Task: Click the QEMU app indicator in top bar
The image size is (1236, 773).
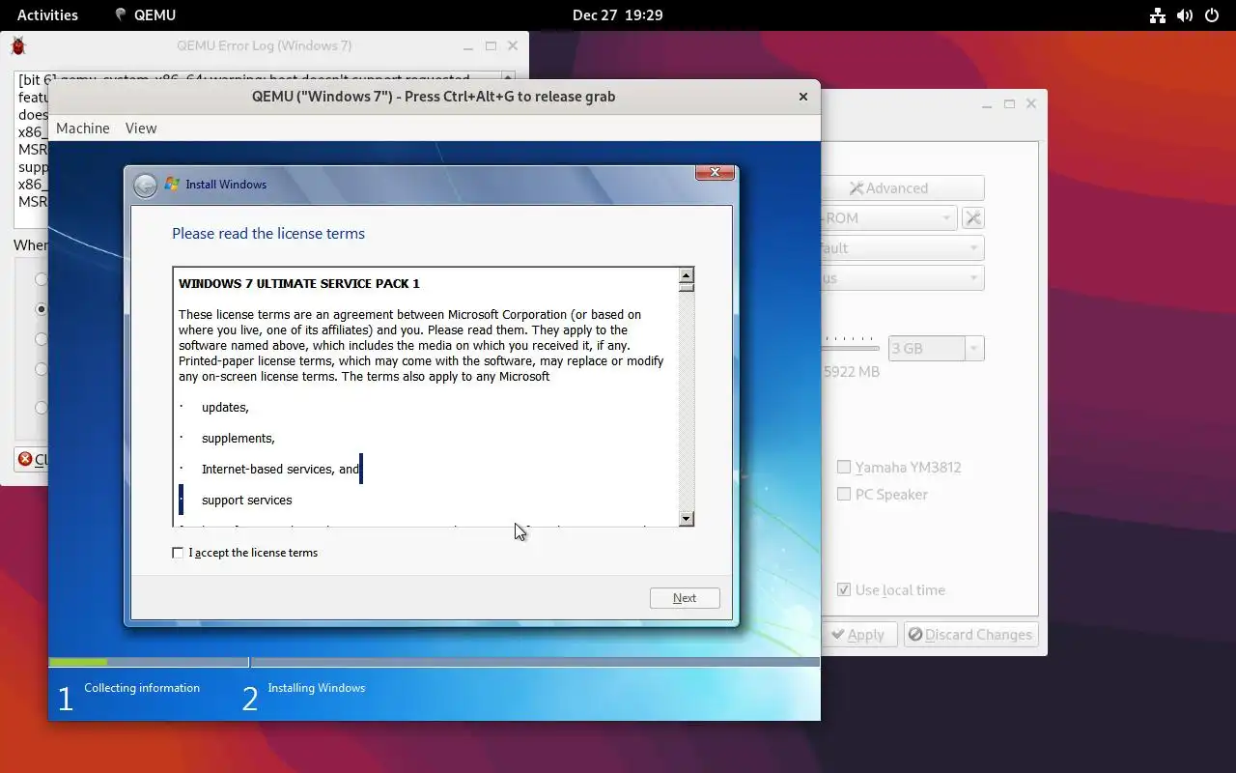Action: click(145, 14)
